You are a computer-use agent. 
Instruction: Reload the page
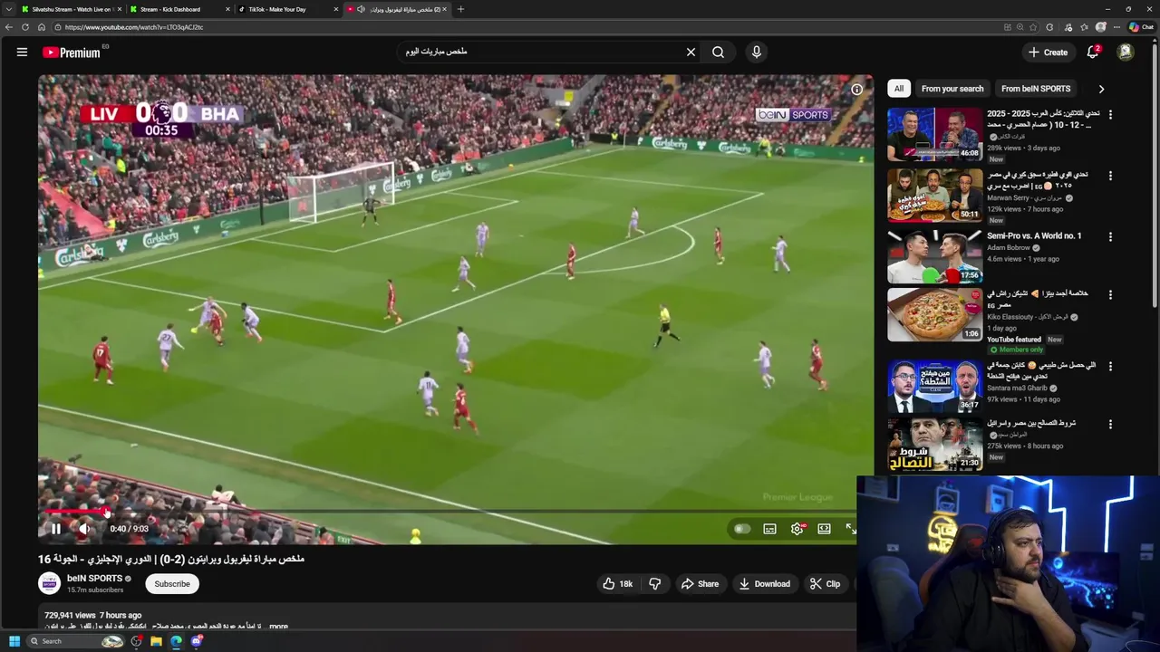25,27
